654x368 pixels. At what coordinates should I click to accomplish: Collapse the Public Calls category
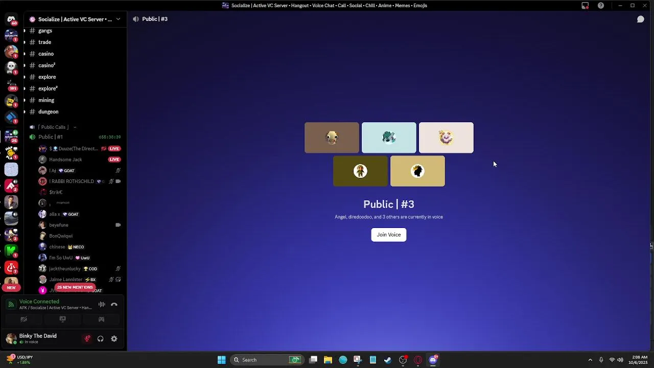point(53,127)
